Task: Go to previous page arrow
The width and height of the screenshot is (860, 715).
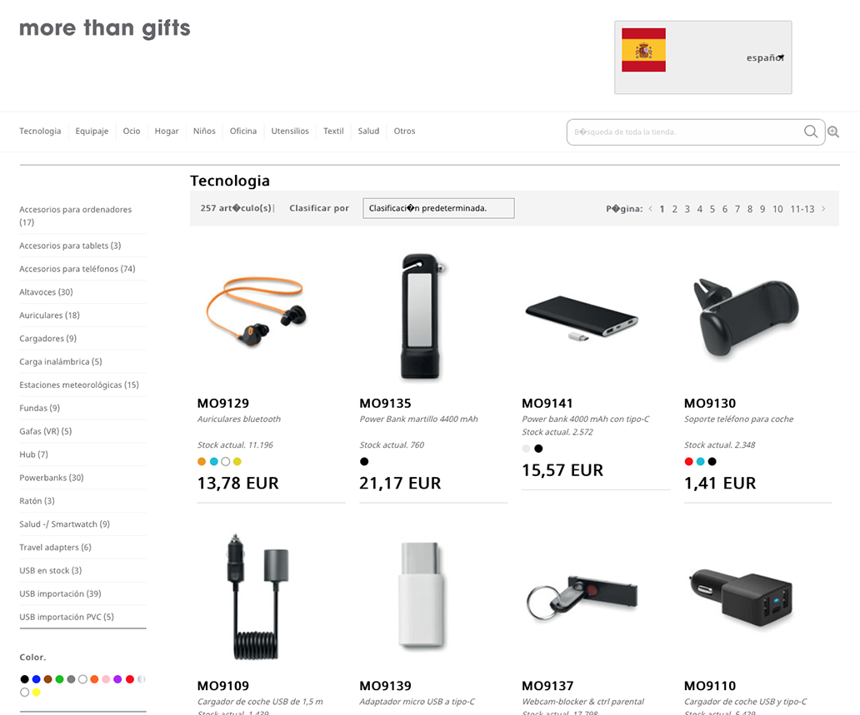Action: (x=651, y=209)
